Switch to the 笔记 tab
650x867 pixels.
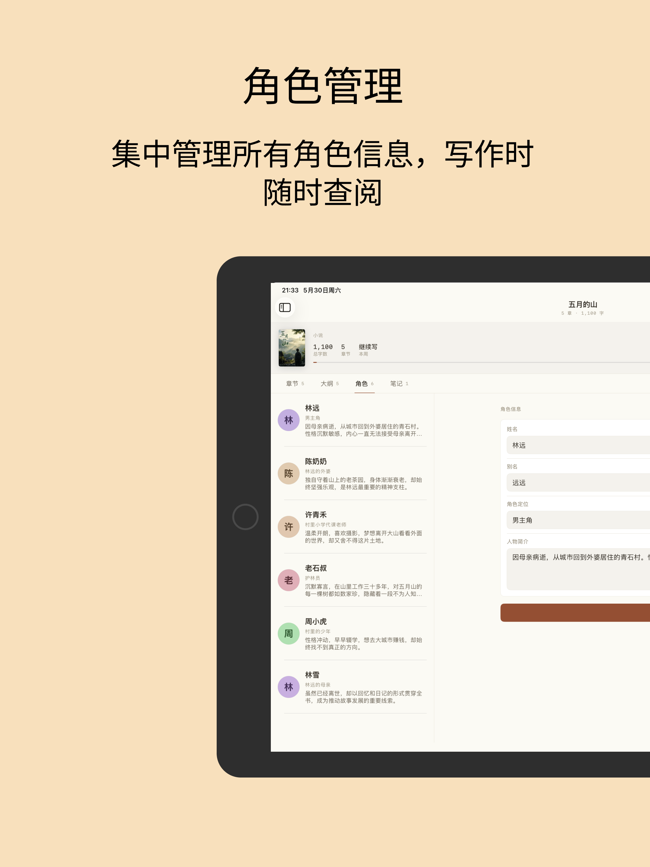point(399,384)
